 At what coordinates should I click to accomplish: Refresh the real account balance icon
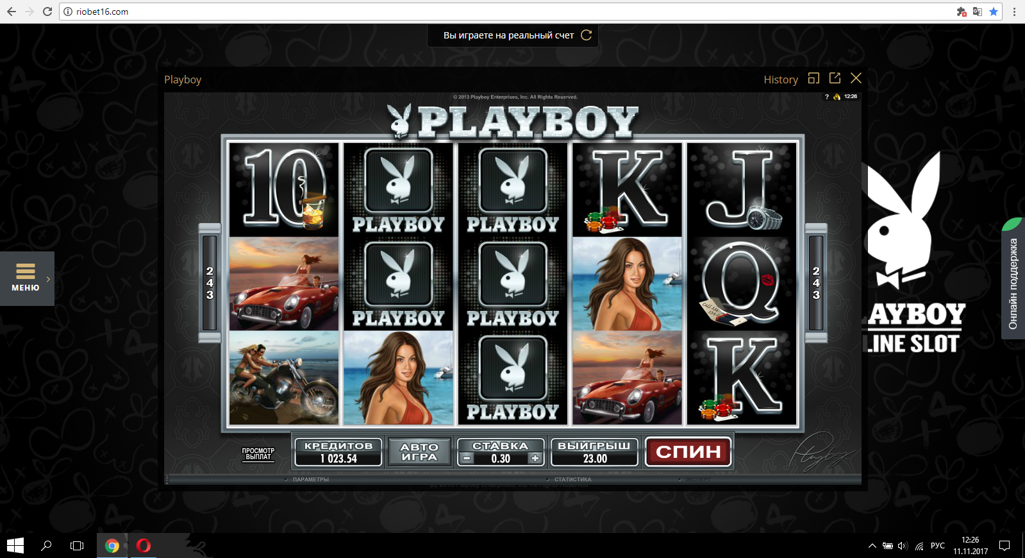[x=586, y=35]
